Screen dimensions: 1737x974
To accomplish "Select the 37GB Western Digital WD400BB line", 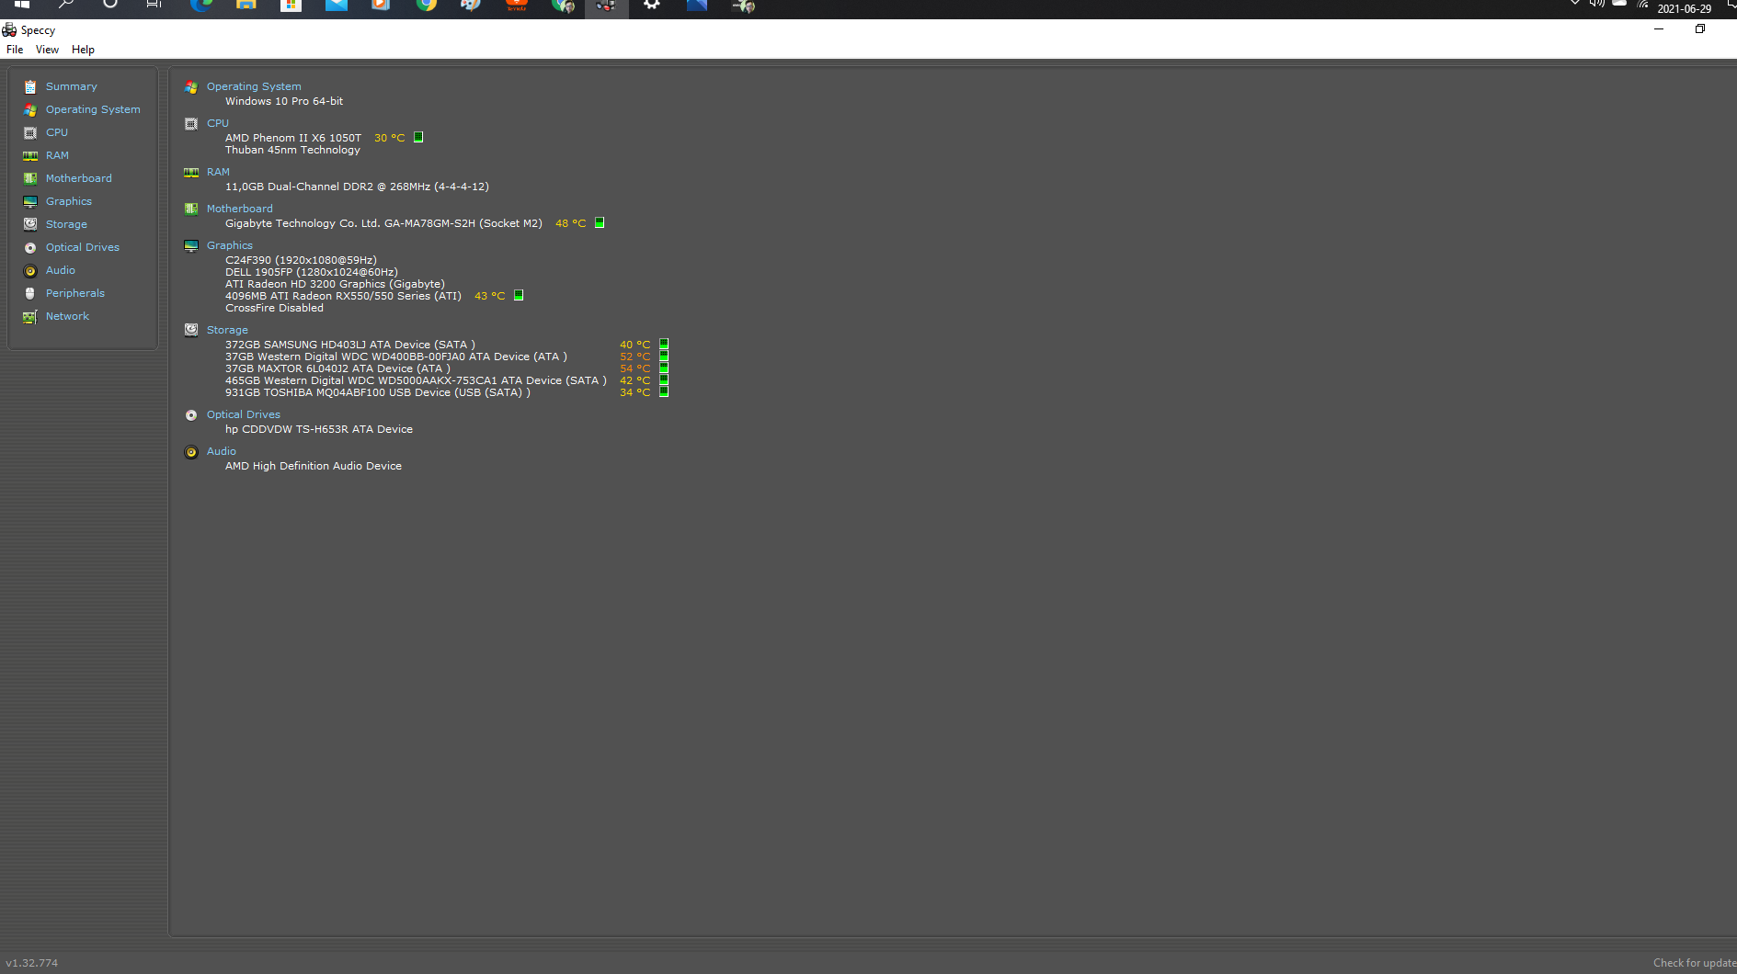I will pos(396,357).
